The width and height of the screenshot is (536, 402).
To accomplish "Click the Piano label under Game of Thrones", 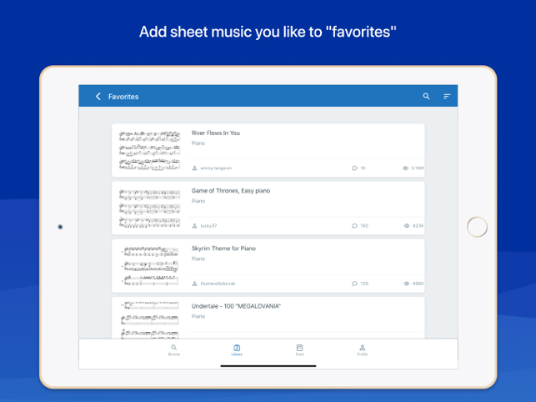I will [198, 201].
